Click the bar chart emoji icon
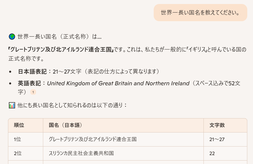 (12, 105)
